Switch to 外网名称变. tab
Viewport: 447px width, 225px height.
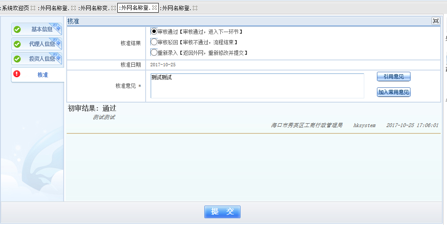click(95, 8)
